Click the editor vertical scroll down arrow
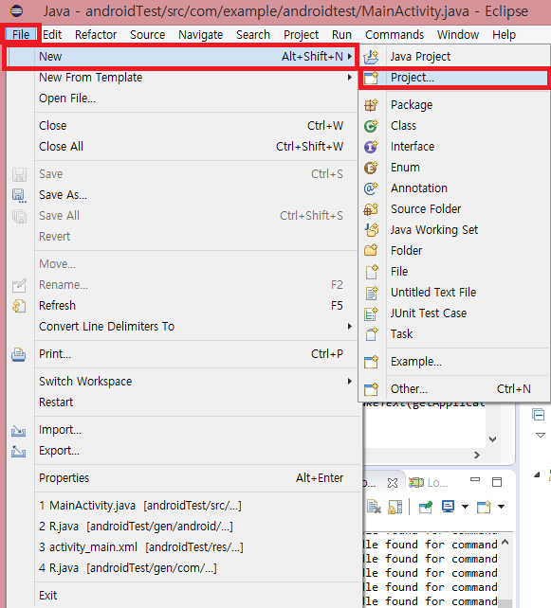Viewport: 551px width, 608px height. click(x=493, y=439)
